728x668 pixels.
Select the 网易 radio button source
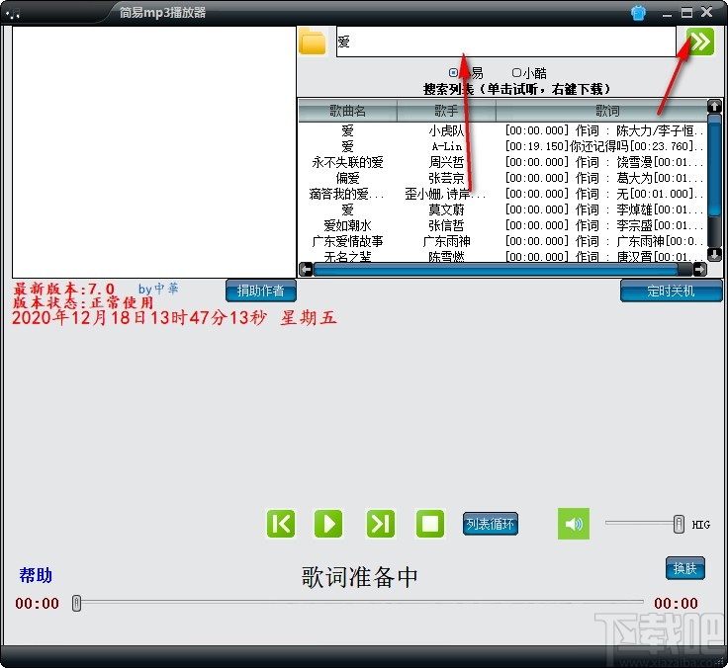[x=454, y=72]
